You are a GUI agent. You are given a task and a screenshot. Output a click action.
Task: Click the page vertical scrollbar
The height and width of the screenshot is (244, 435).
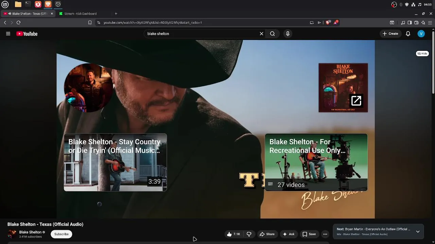coord(433,63)
